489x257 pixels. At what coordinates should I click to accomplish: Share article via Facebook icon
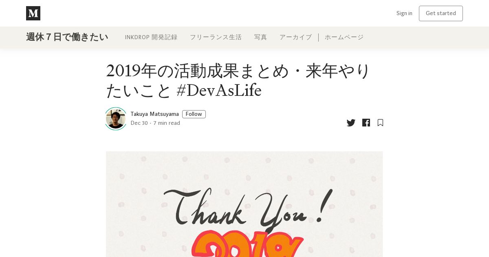(x=366, y=123)
